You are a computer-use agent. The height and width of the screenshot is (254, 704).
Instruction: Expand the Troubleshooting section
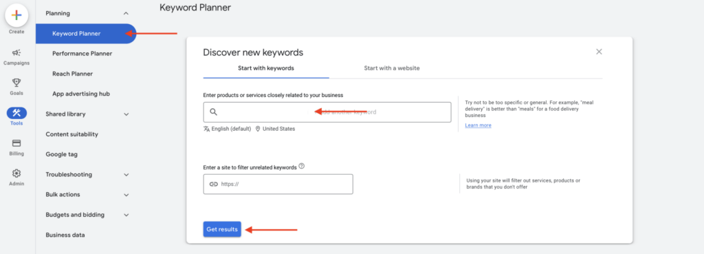coord(126,174)
